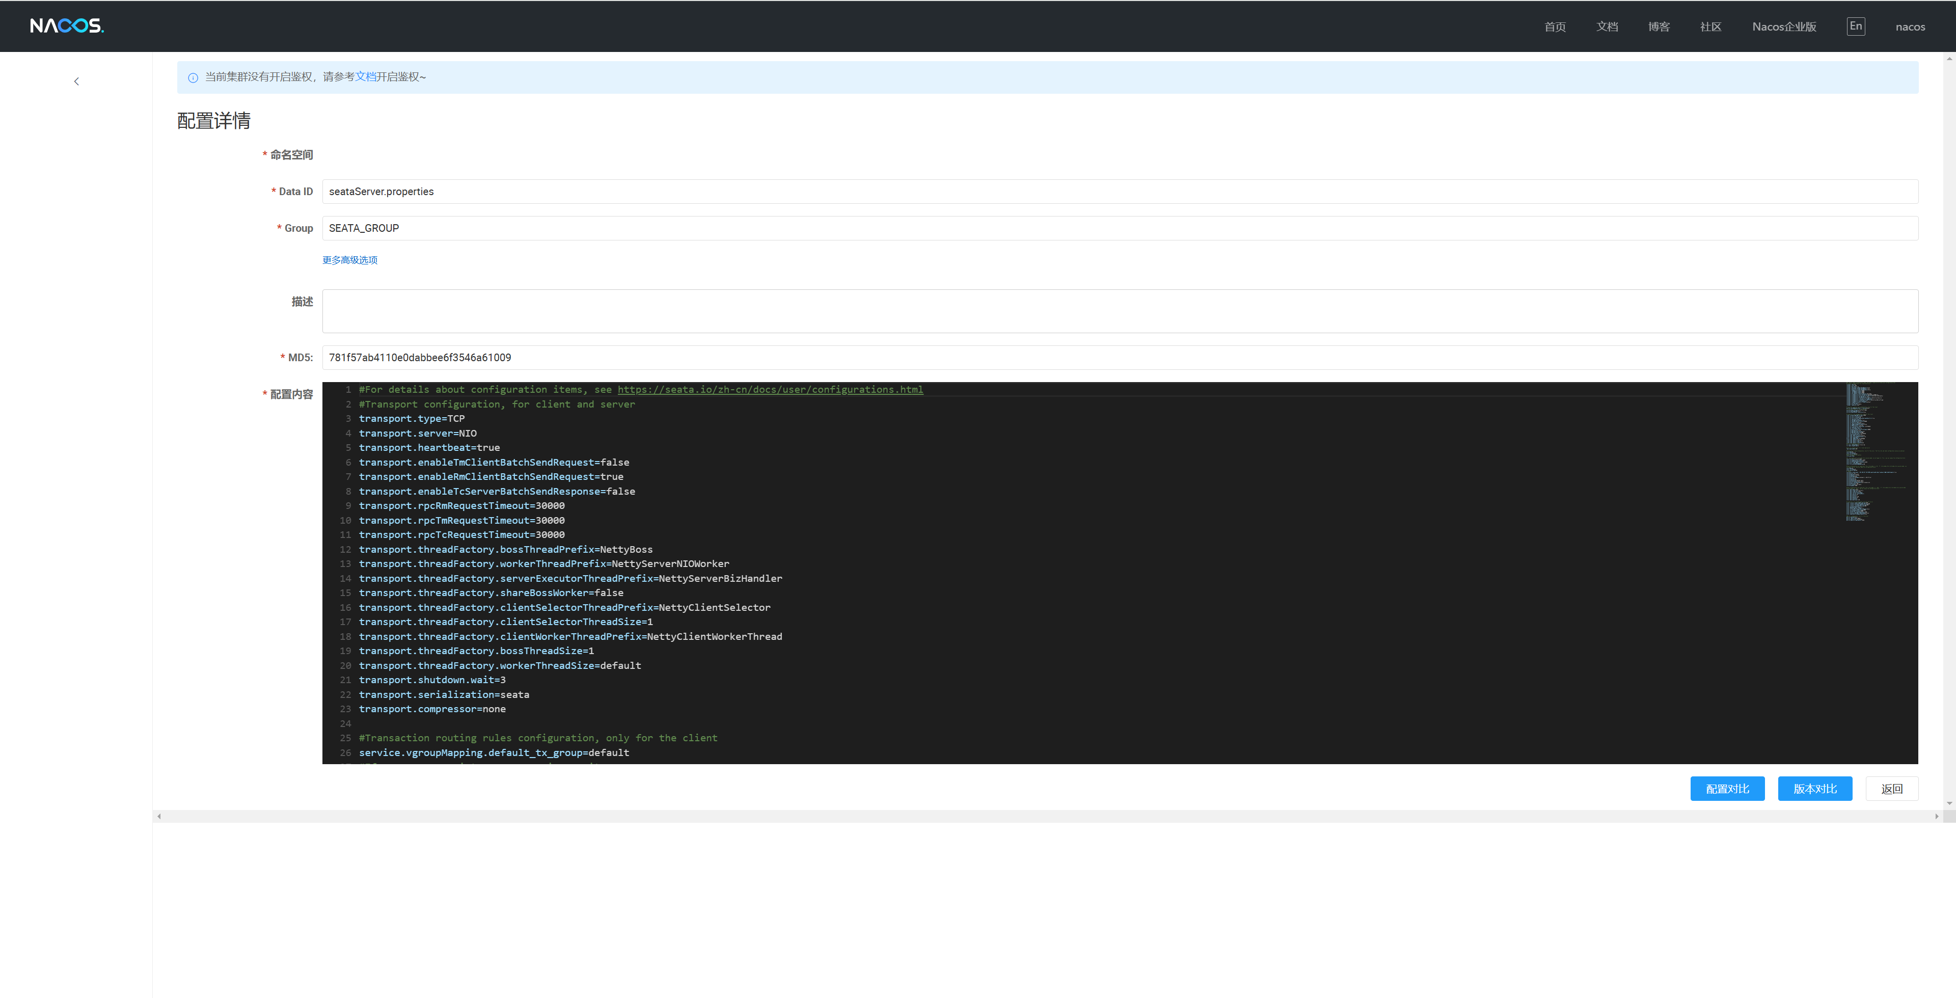
Task: Collapse the left sidebar with the chevron
Action: click(x=76, y=80)
